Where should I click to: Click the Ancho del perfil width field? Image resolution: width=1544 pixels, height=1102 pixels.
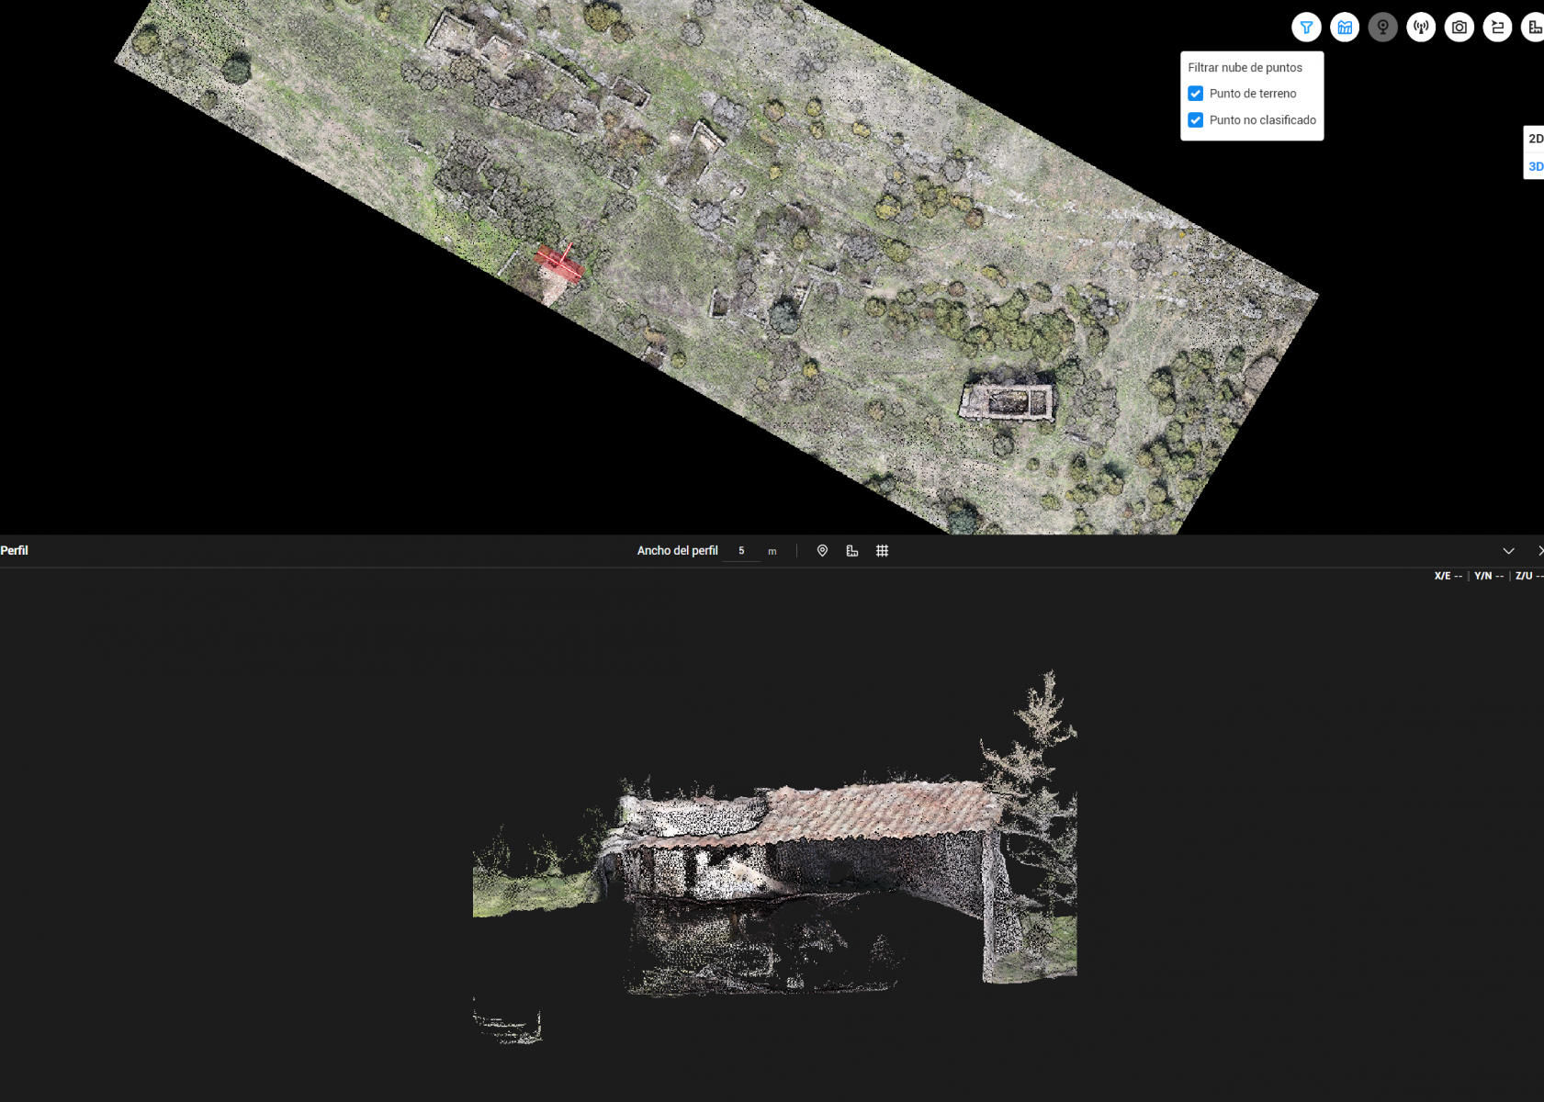click(x=741, y=551)
